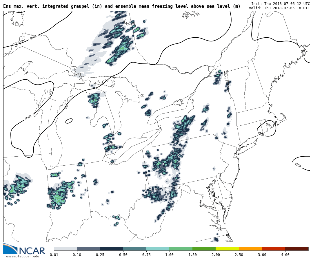Select the orange 2.50–3.00 legend swatch

pos(250,249)
